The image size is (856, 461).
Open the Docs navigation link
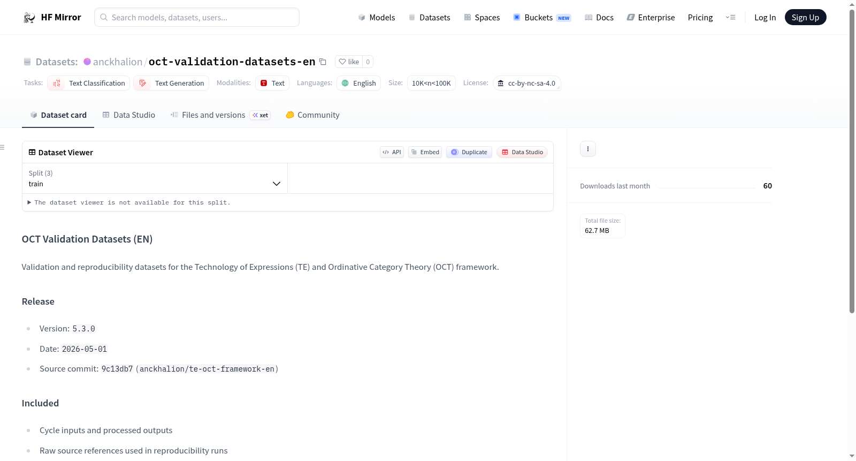[x=599, y=18]
